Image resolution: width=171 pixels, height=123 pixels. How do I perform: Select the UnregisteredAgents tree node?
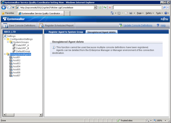coord(21,54)
